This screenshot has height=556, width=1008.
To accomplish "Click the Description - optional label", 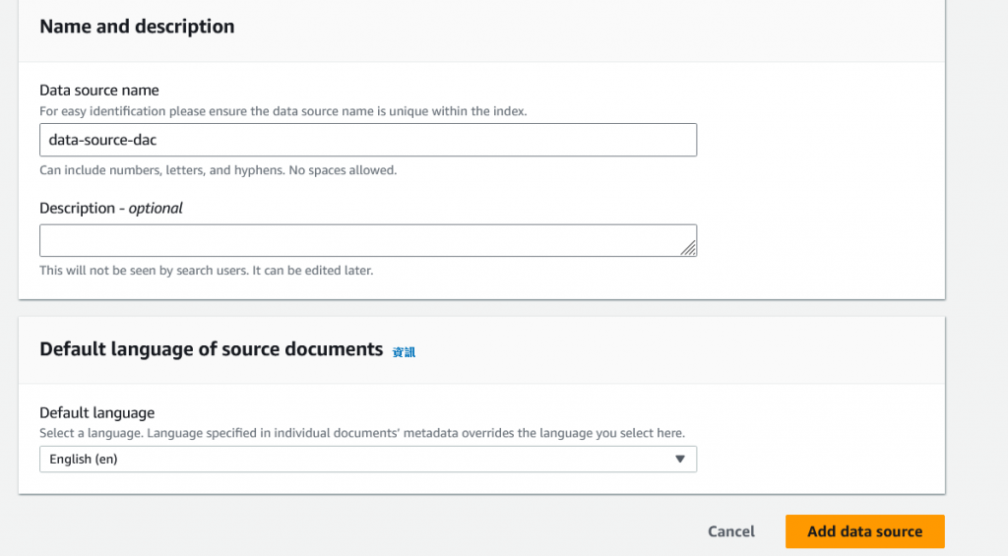I will click(110, 209).
